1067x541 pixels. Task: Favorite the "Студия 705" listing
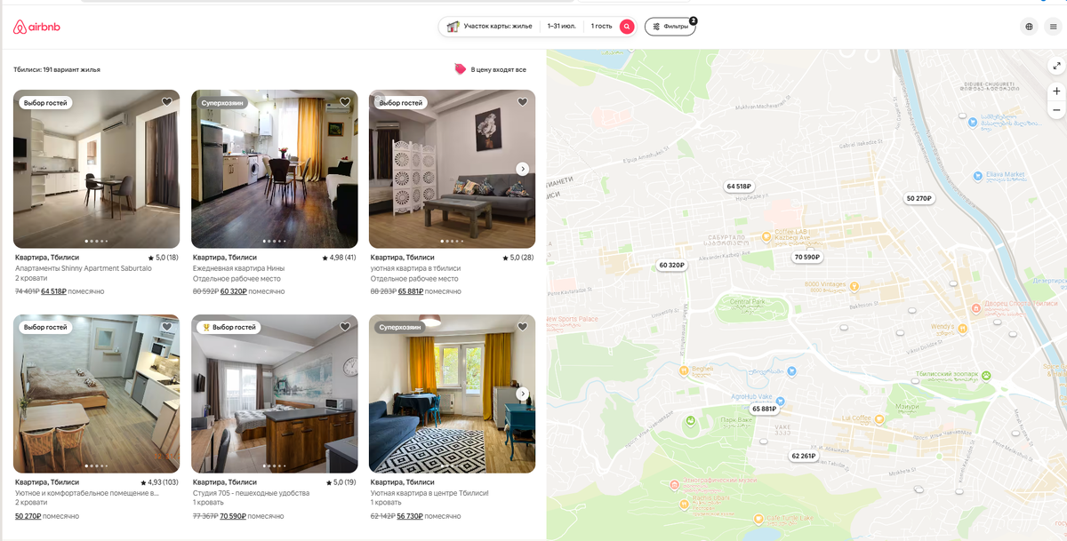(345, 327)
